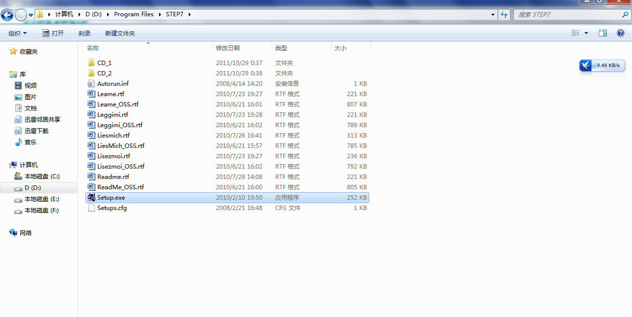Click the 刻录 toolbar button
Viewport: 632px width, 317px height.
pyautogui.click(x=84, y=34)
